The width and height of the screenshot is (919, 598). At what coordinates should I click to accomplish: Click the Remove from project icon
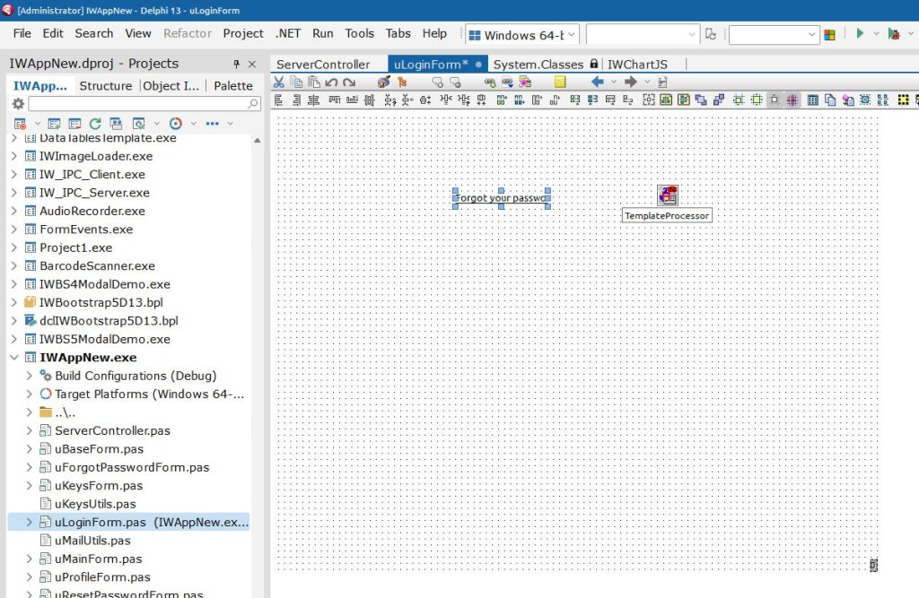point(74,124)
